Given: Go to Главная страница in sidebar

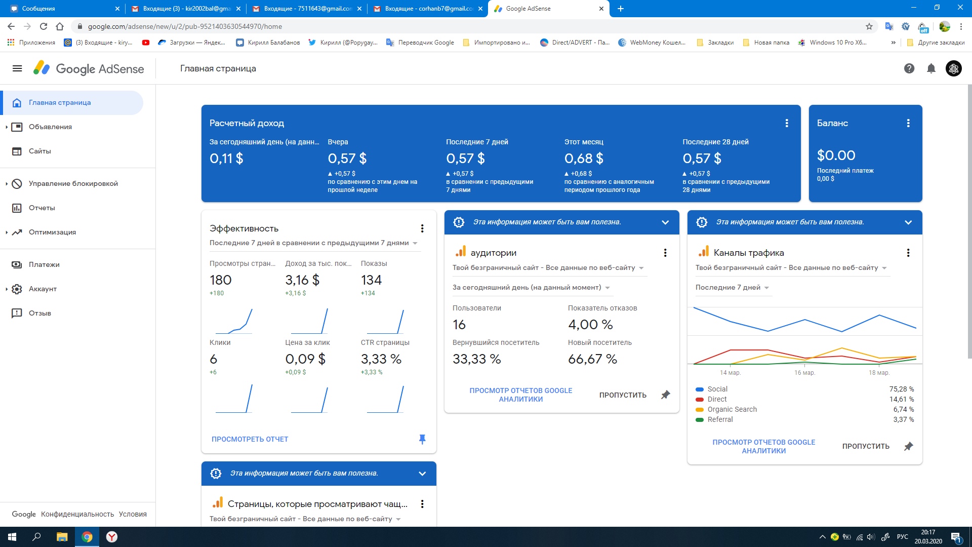Looking at the screenshot, I should click(72, 103).
